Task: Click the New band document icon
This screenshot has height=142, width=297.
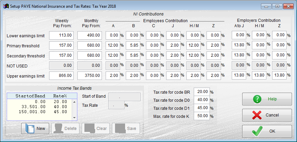Action: (30, 128)
